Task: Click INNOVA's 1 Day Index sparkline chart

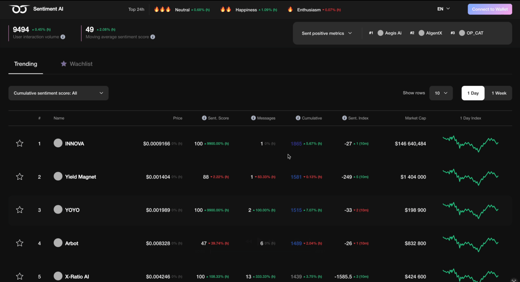Action: tap(470, 143)
